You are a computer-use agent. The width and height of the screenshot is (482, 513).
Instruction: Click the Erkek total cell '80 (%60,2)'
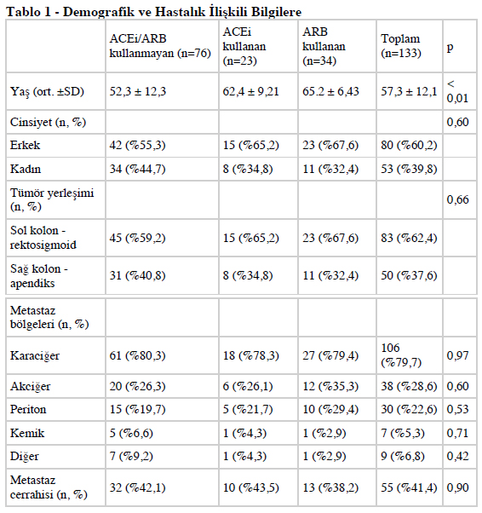point(409,145)
